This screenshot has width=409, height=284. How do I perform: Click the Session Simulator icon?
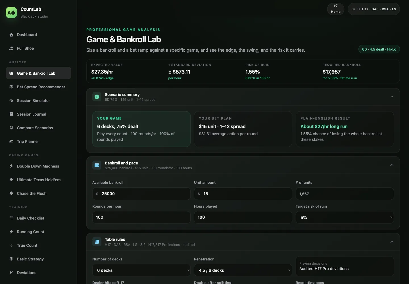pyautogui.click(x=11, y=101)
